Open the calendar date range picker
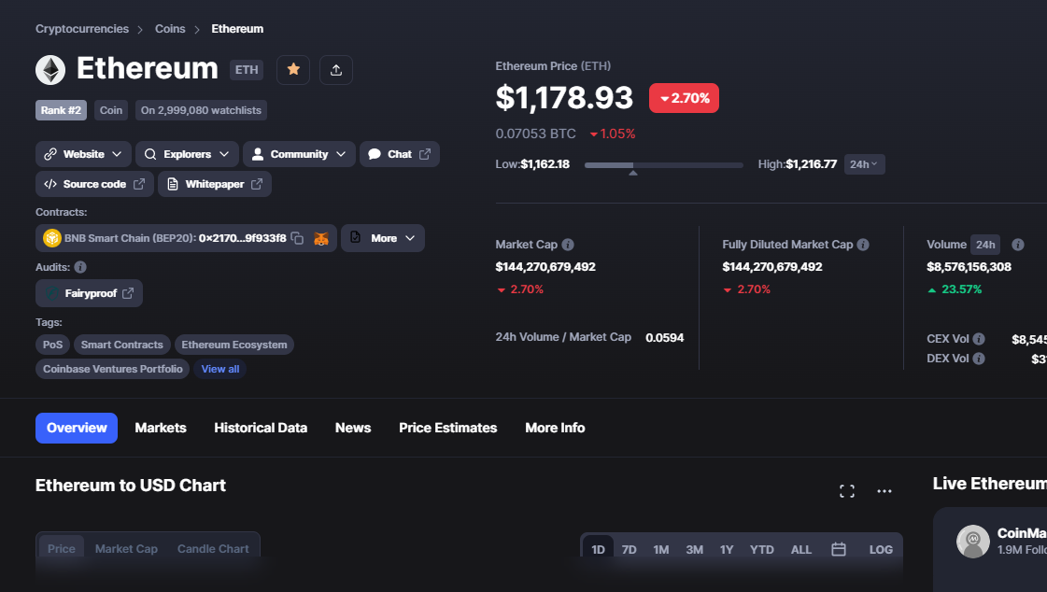This screenshot has height=592, width=1047. 839,549
